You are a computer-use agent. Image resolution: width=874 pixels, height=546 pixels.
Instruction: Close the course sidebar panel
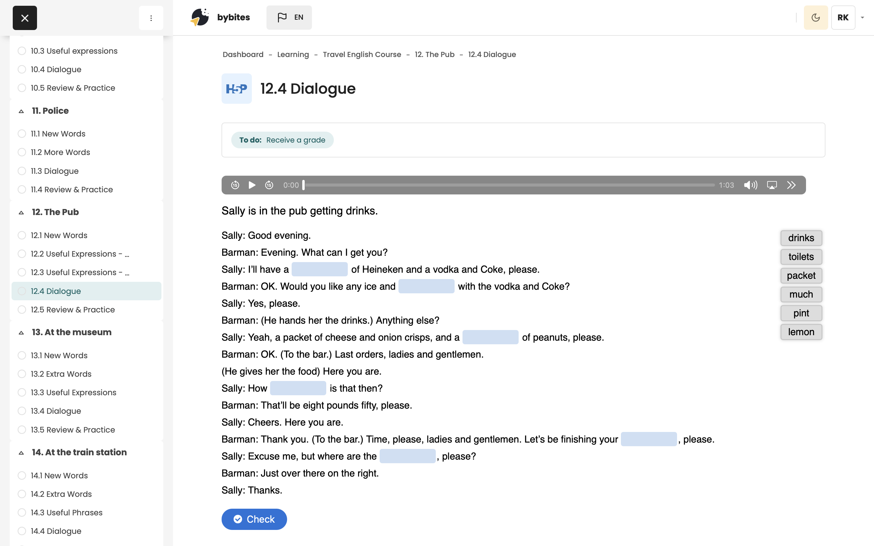[25, 18]
